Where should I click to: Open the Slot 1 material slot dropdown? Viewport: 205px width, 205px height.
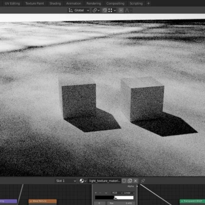pyautogui.click(x=66, y=181)
